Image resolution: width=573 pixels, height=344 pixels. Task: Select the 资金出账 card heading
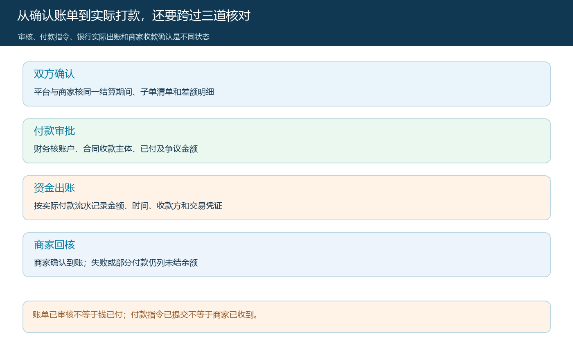point(54,188)
